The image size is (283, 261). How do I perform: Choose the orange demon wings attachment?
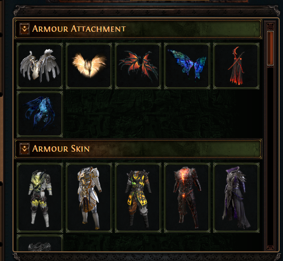pyautogui.click(x=138, y=66)
